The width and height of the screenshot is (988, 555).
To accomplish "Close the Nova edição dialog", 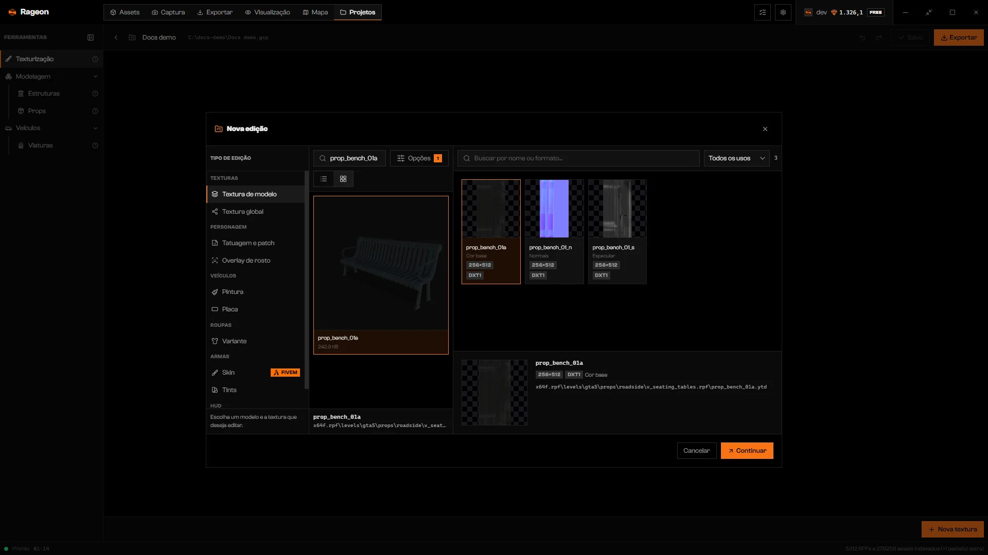I will [x=765, y=129].
